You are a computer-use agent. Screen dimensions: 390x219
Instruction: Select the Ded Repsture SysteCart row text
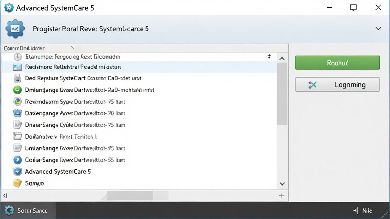[x=83, y=78]
